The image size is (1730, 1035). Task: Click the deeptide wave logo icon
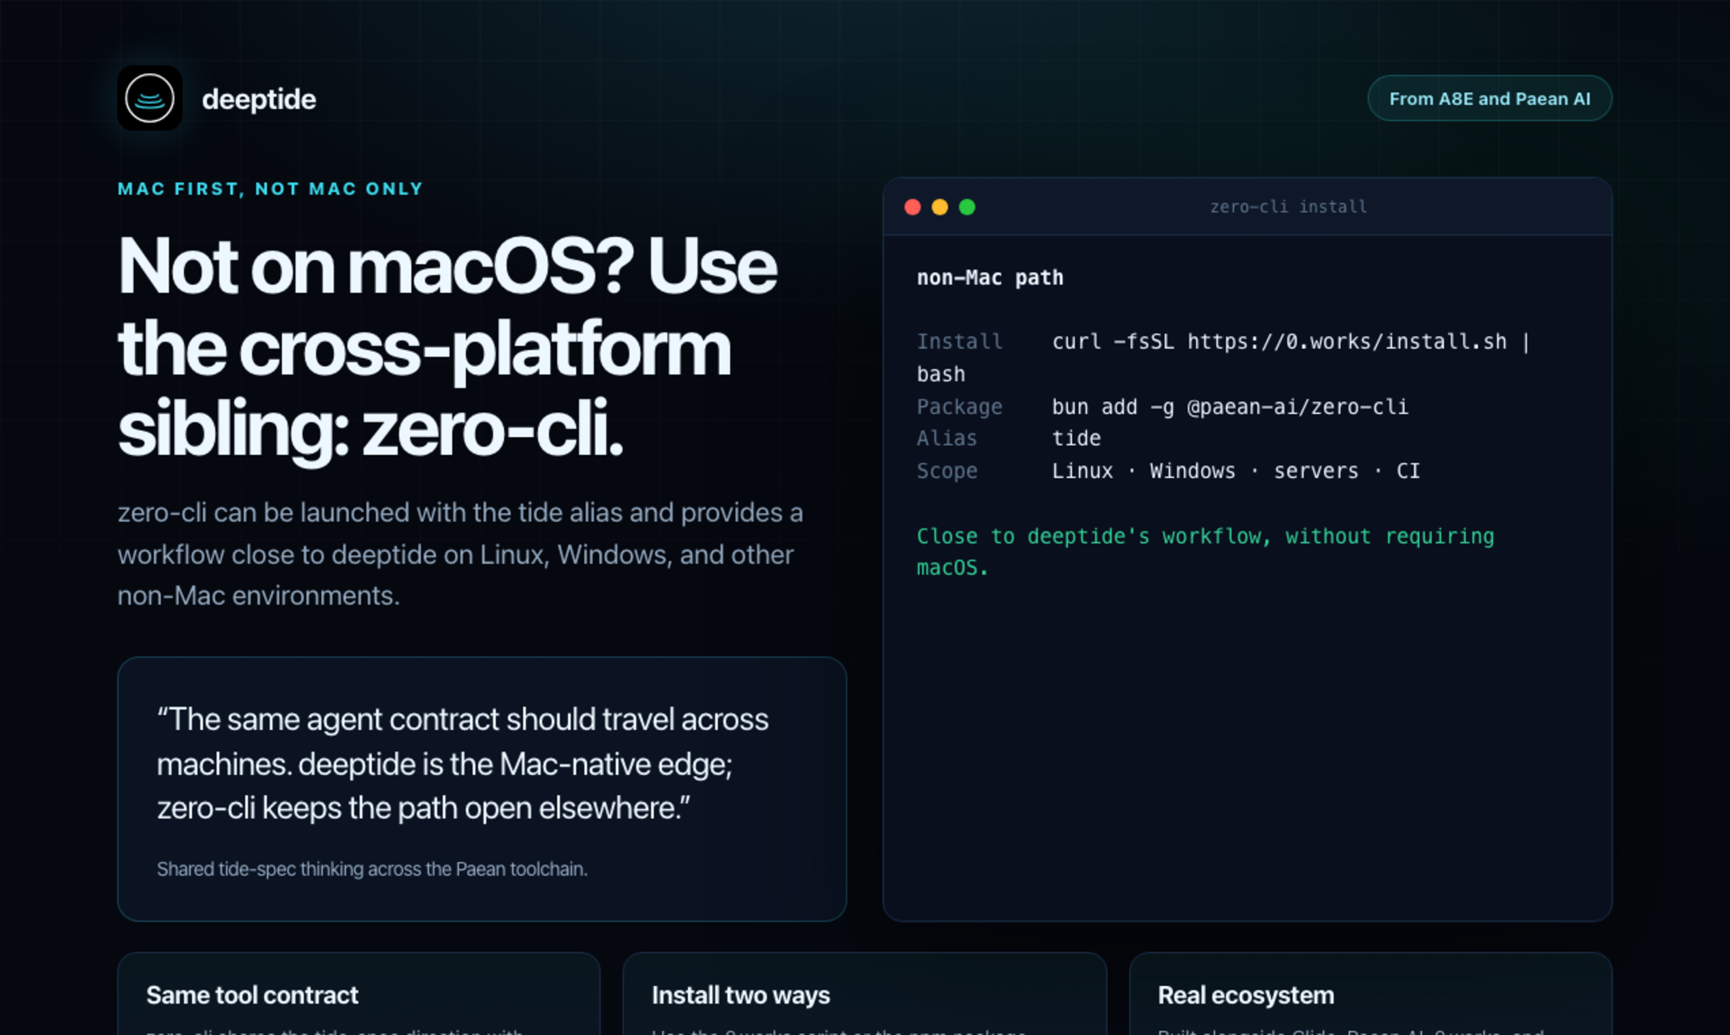149,98
